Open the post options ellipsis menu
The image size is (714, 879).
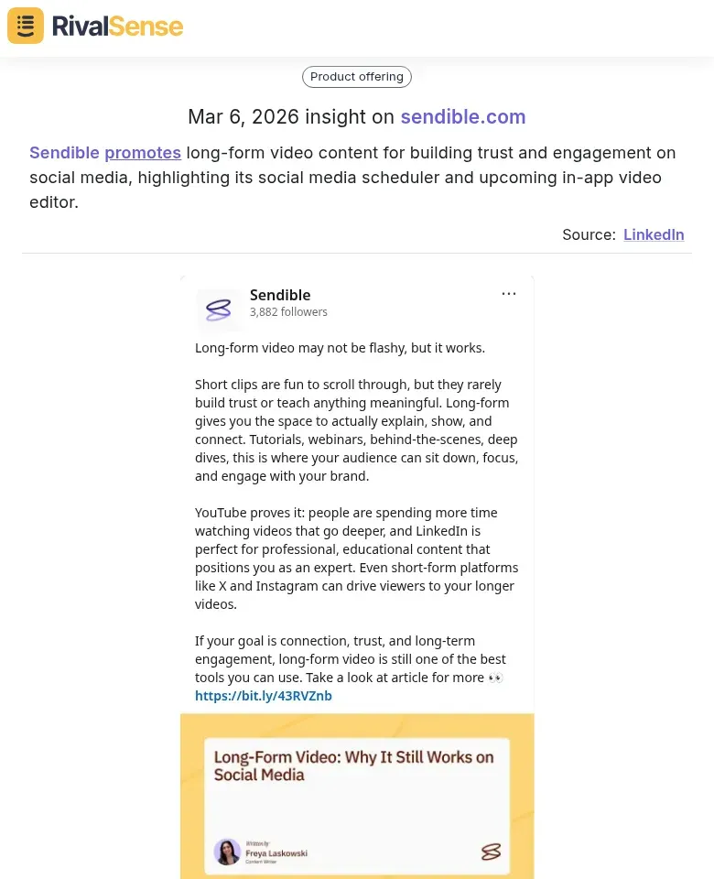click(x=509, y=293)
